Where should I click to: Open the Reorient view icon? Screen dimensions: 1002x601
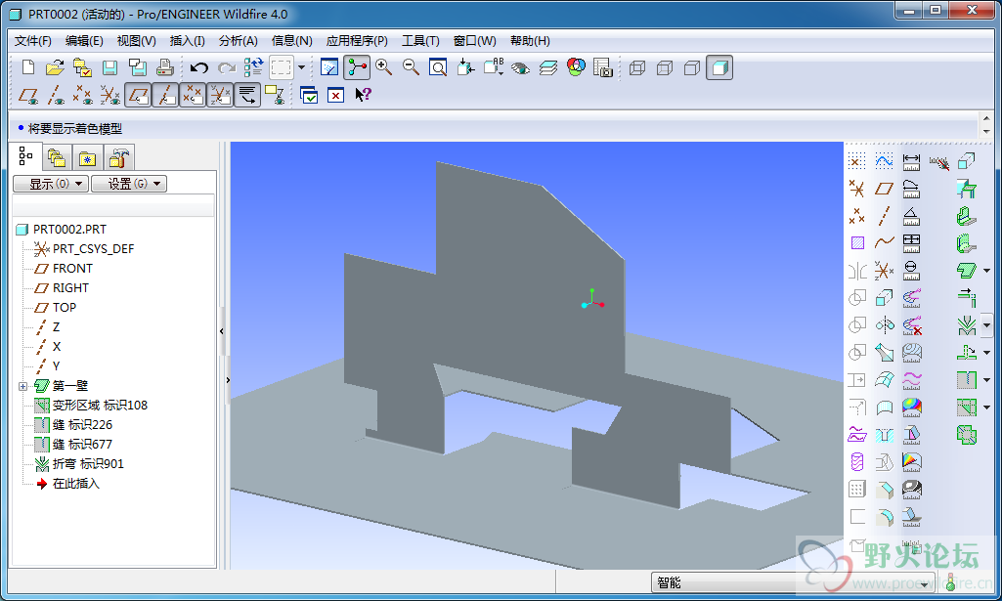[x=466, y=67]
